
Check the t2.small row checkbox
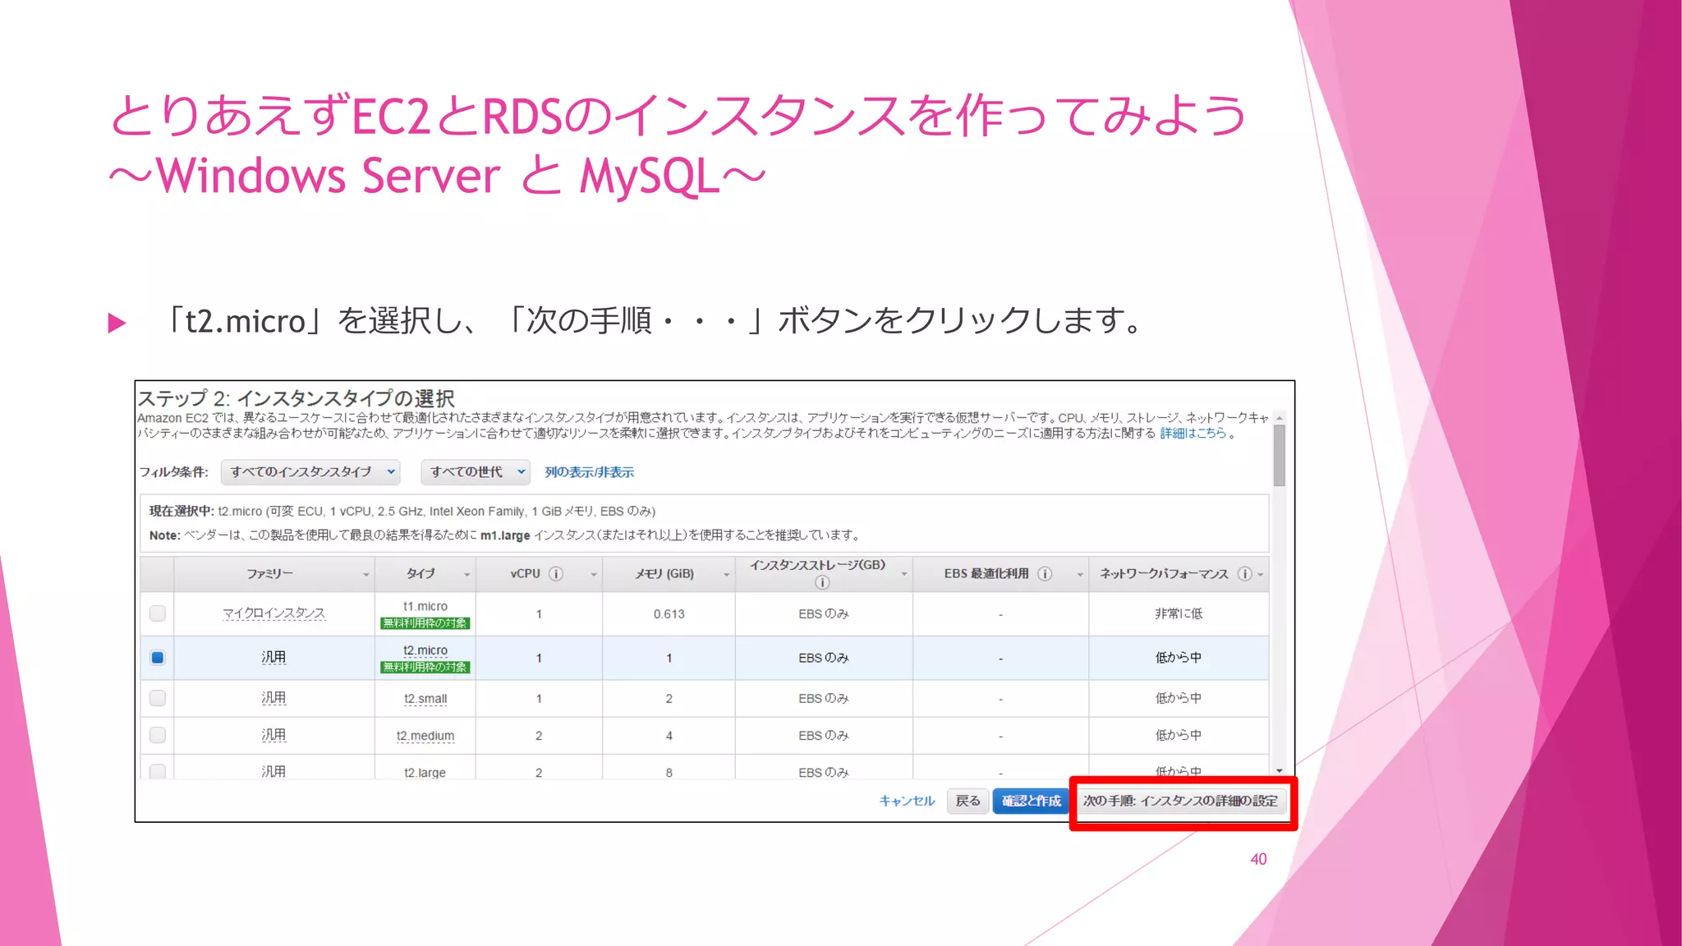coord(158,698)
